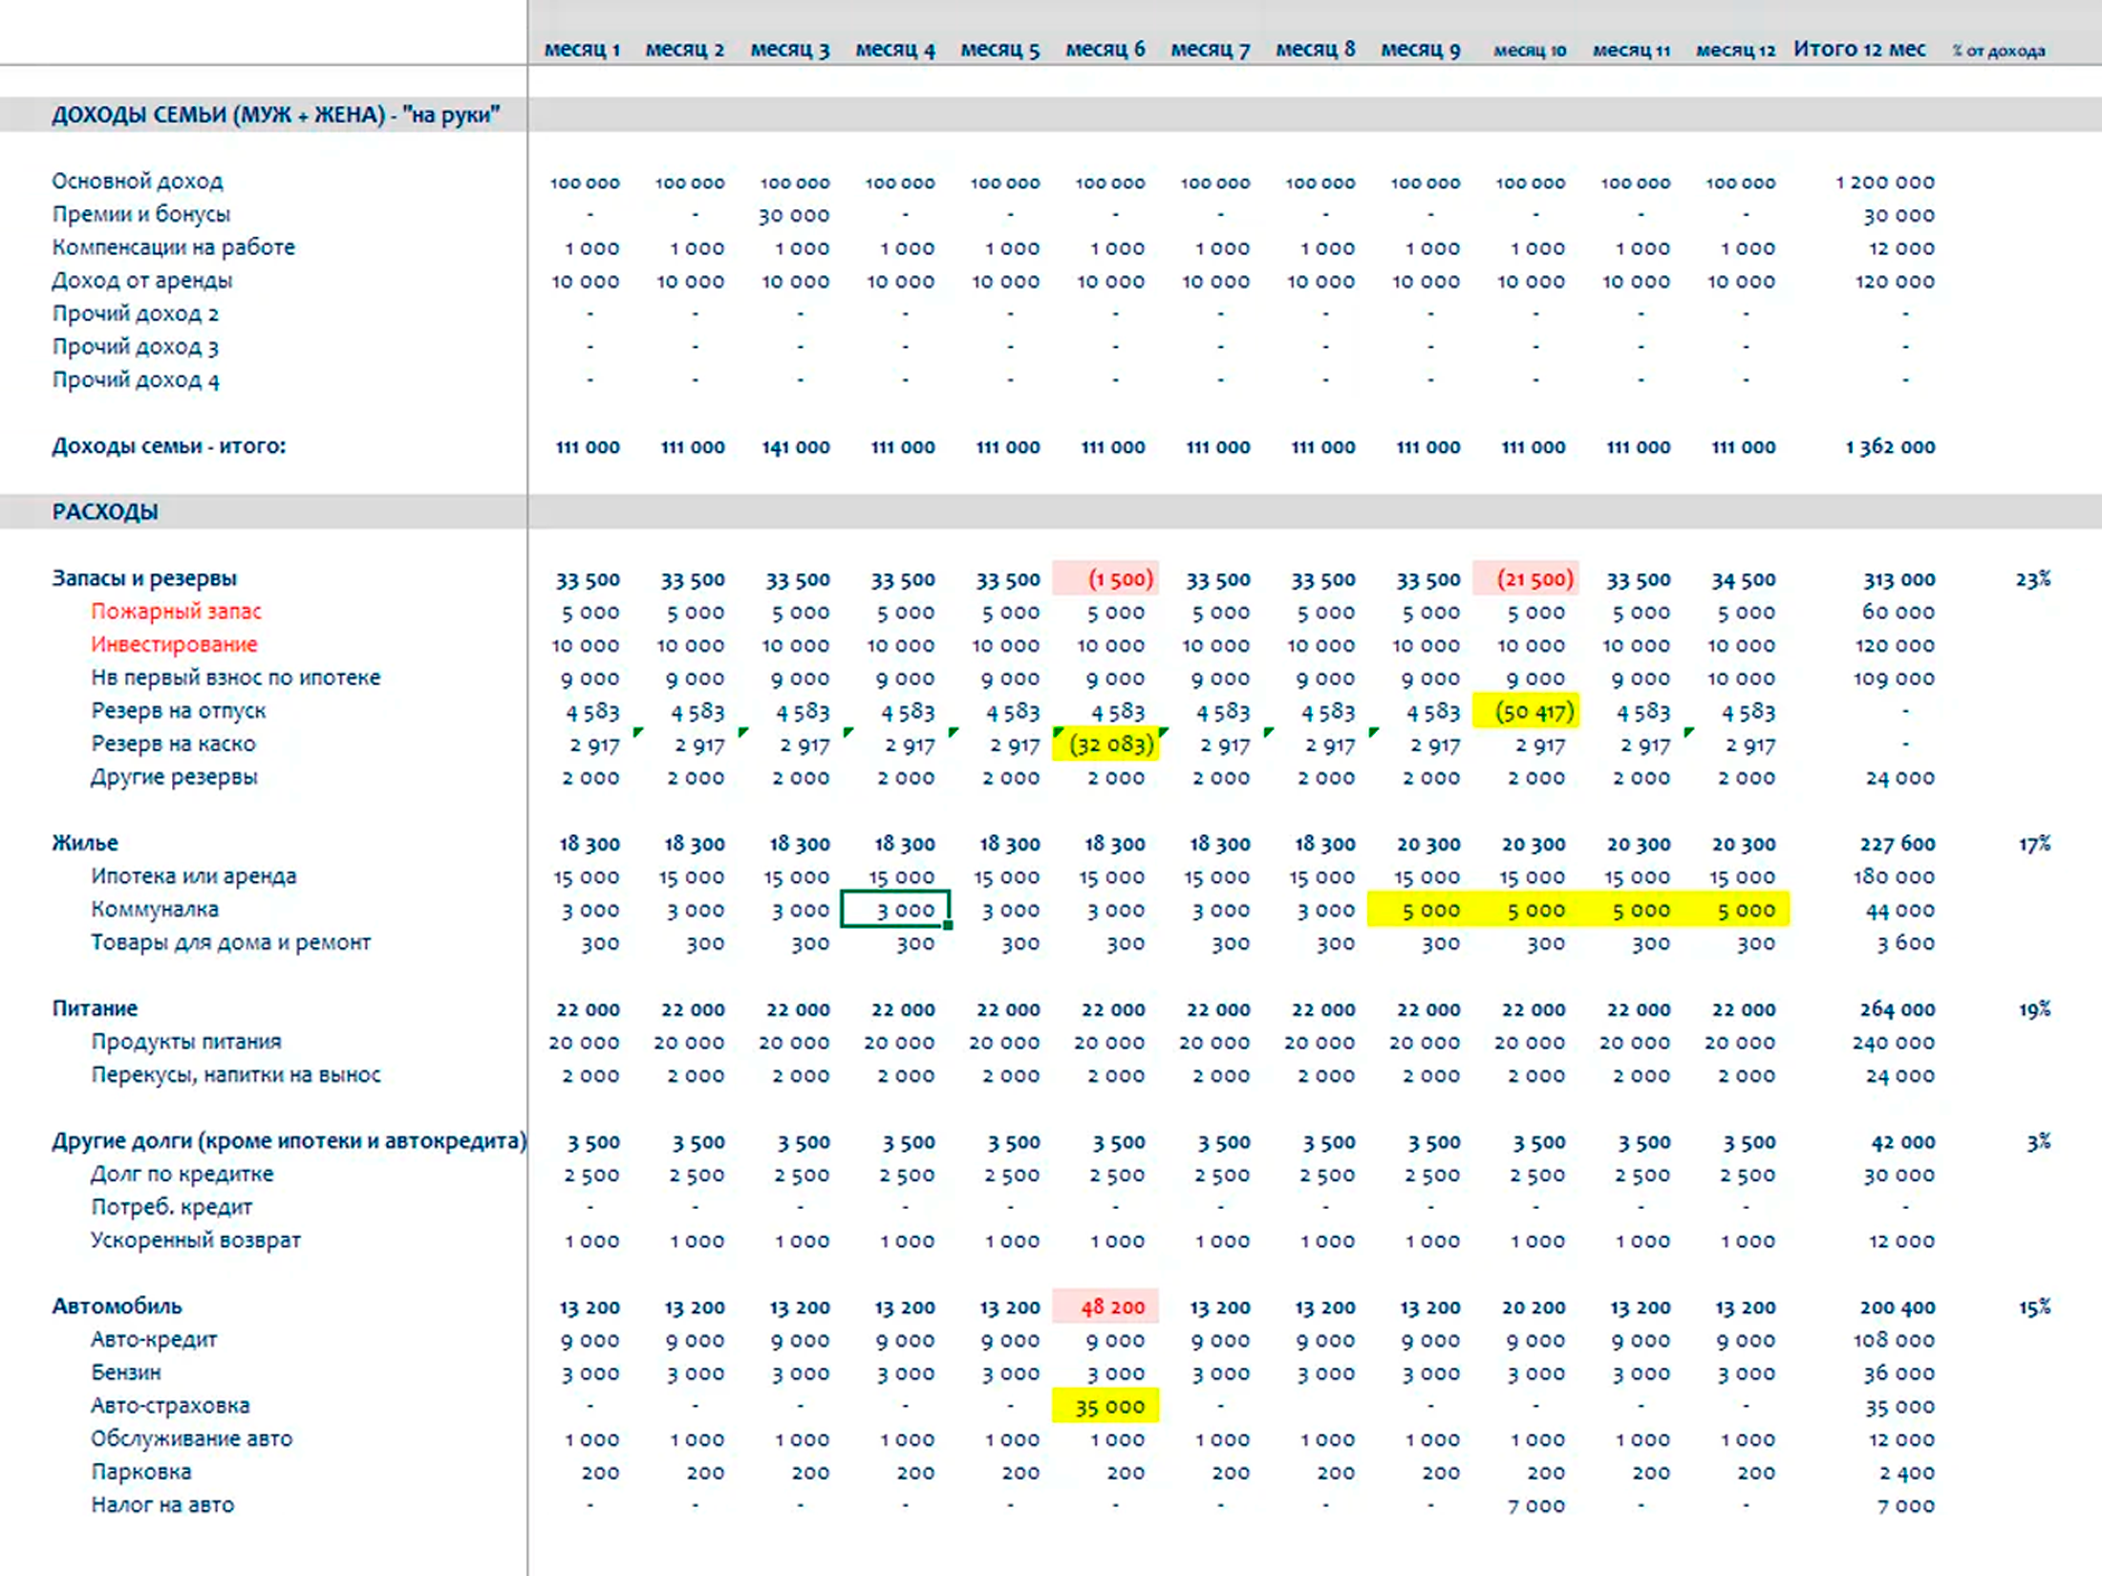Click the 'Премии и бонусы' row label
This screenshot has height=1576, width=2102.
pyautogui.click(x=141, y=215)
